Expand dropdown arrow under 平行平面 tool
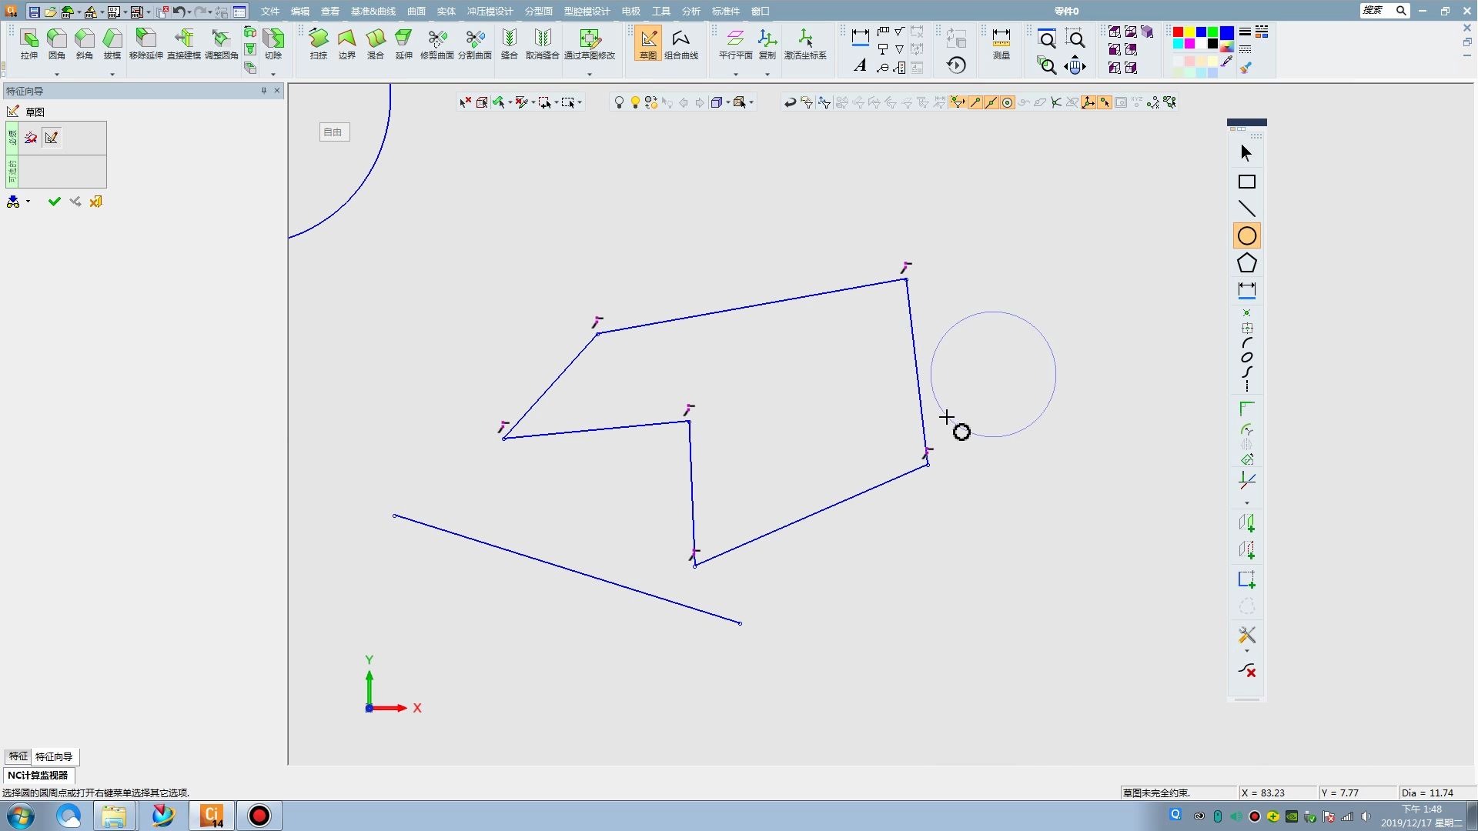This screenshot has height=831, width=1478. (735, 74)
